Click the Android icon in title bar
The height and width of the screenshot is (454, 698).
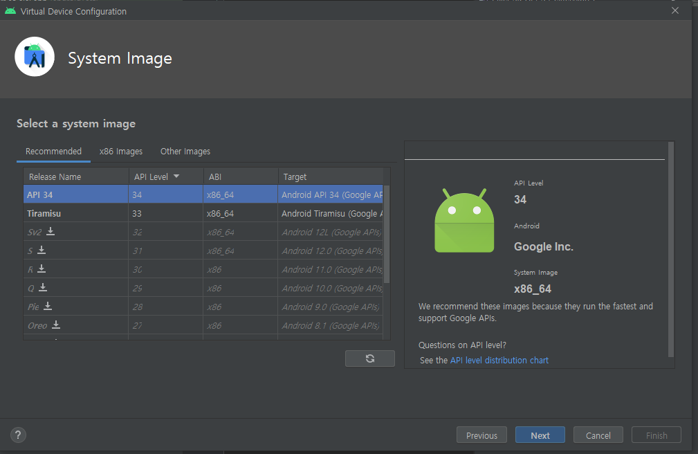(10, 10)
